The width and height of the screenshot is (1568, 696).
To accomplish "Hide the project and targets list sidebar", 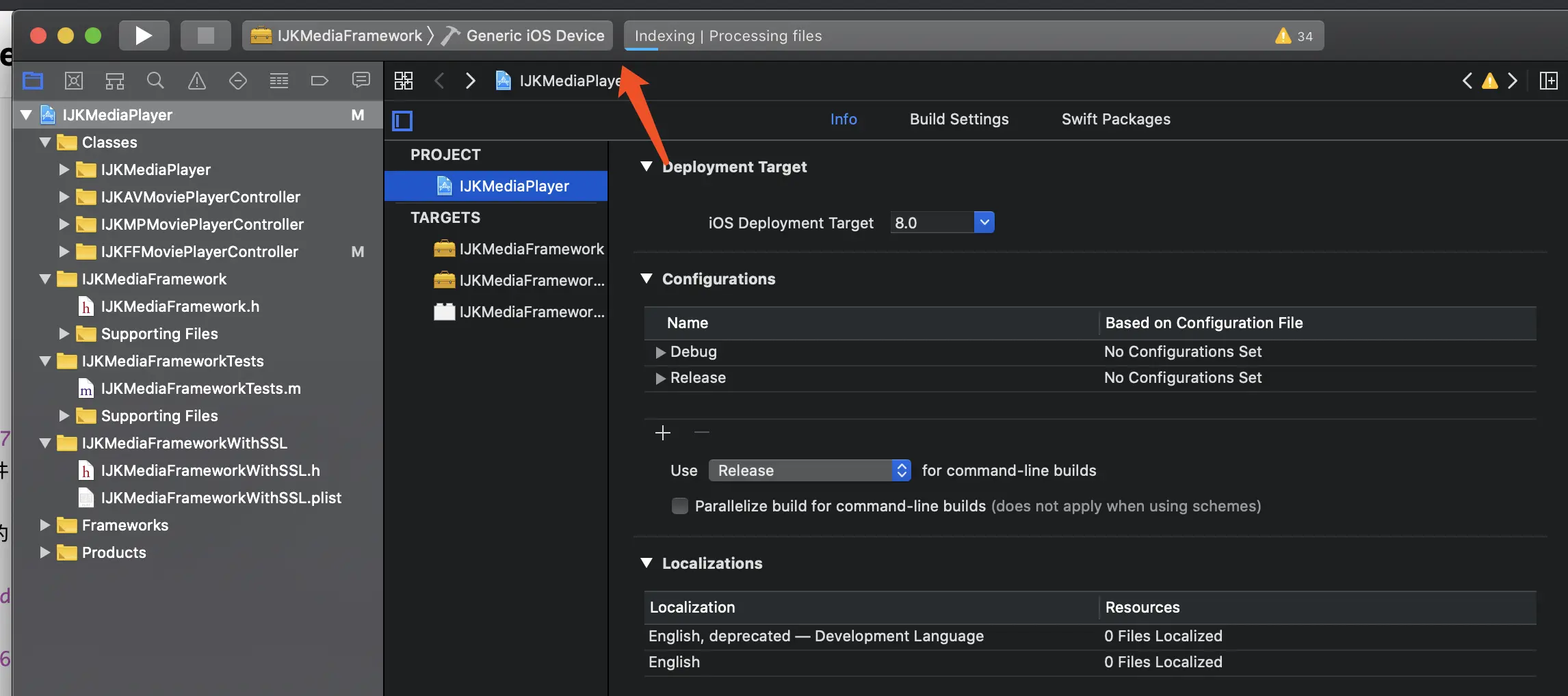I will (x=402, y=121).
